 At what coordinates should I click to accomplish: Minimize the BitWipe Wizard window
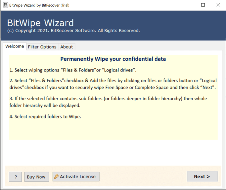(x=188, y=5)
